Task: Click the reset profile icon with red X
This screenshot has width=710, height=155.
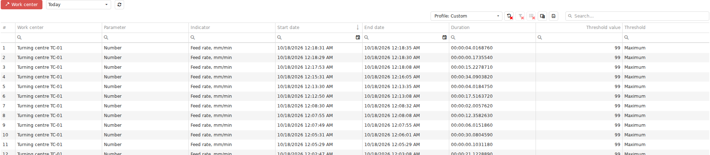Action: pos(509,16)
